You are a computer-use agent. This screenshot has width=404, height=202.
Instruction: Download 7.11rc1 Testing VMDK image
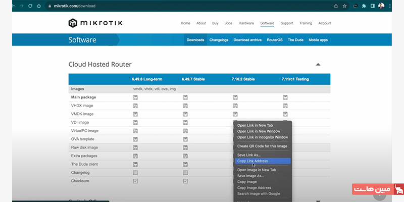[x=285, y=114]
